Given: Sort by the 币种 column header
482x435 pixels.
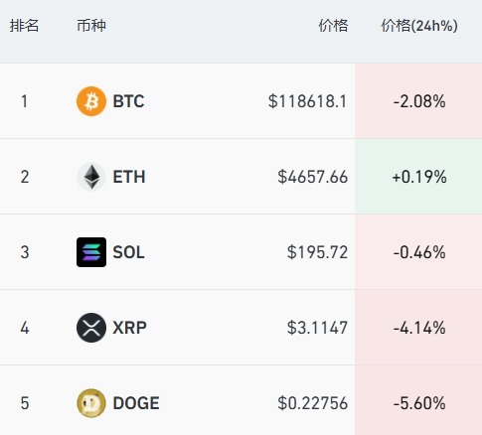Looking at the screenshot, I should tap(91, 26).
